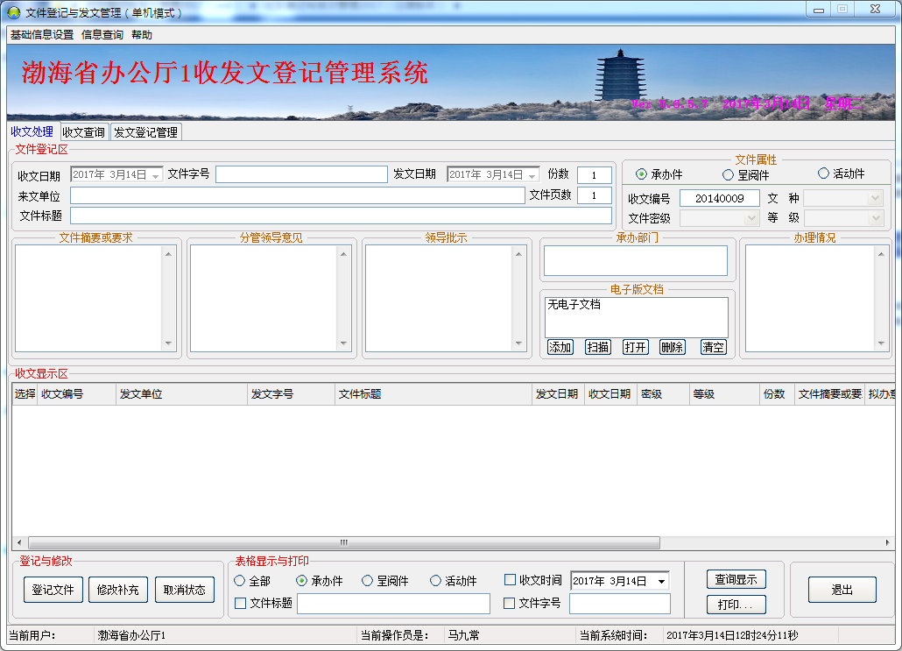Click the 密级 column header
902x651 pixels.
click(663, 394)
